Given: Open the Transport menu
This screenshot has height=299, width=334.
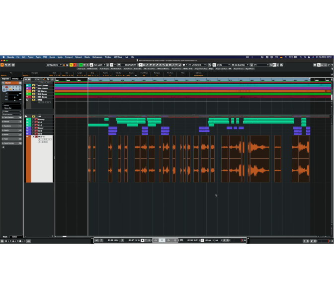Looking at the screenshot, I should (x=69, y=57).
